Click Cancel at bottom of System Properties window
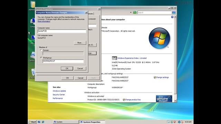The height and width of the screenshot is (124, 221). click(x=80, y=78)
